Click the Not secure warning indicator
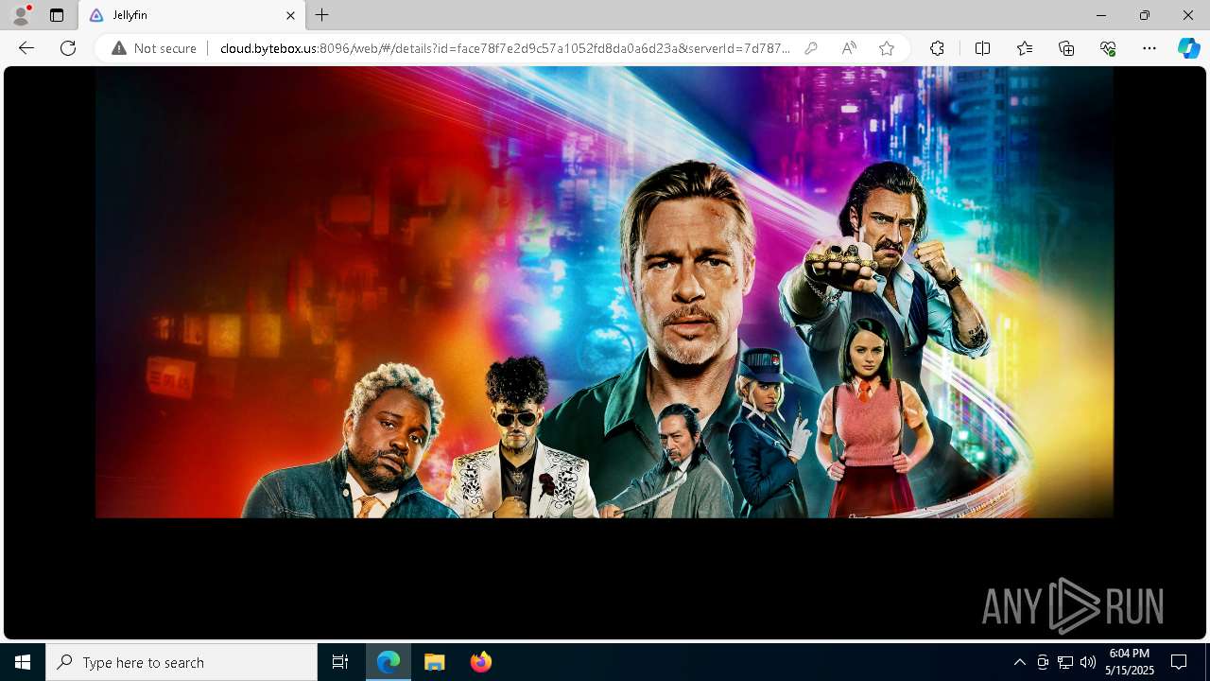 pyautogui.click(x=154, y=48)
